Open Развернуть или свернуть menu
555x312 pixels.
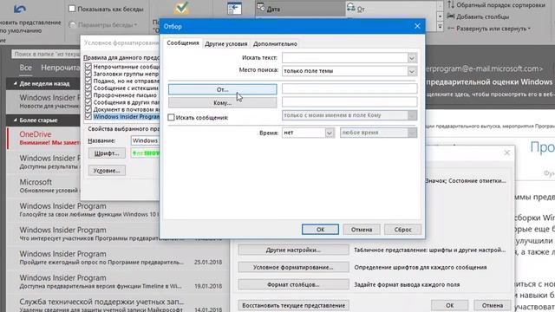[x=489, y=29]
